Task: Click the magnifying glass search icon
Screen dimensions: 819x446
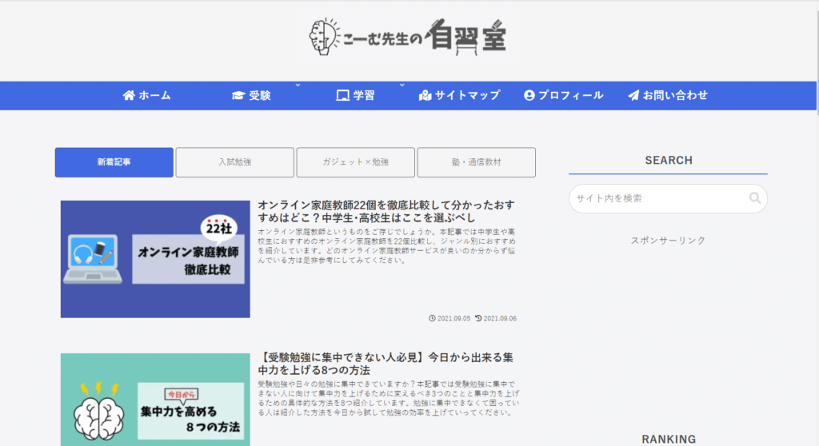Action: [x=754, y=198]
